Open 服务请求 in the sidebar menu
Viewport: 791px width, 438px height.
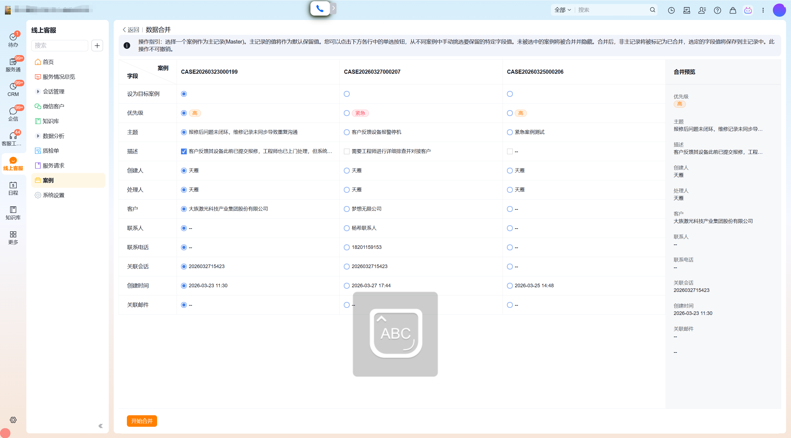point(53,166)
